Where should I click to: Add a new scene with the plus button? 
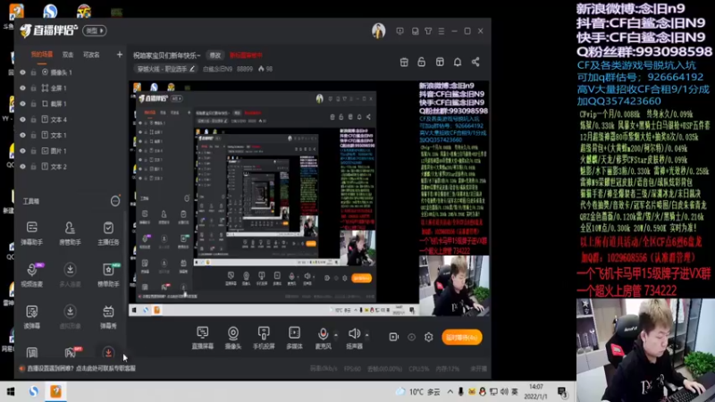[120, 54]
